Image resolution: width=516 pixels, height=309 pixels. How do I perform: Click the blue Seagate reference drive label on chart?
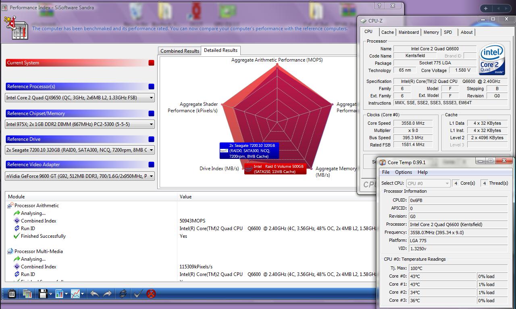(249, 150)
